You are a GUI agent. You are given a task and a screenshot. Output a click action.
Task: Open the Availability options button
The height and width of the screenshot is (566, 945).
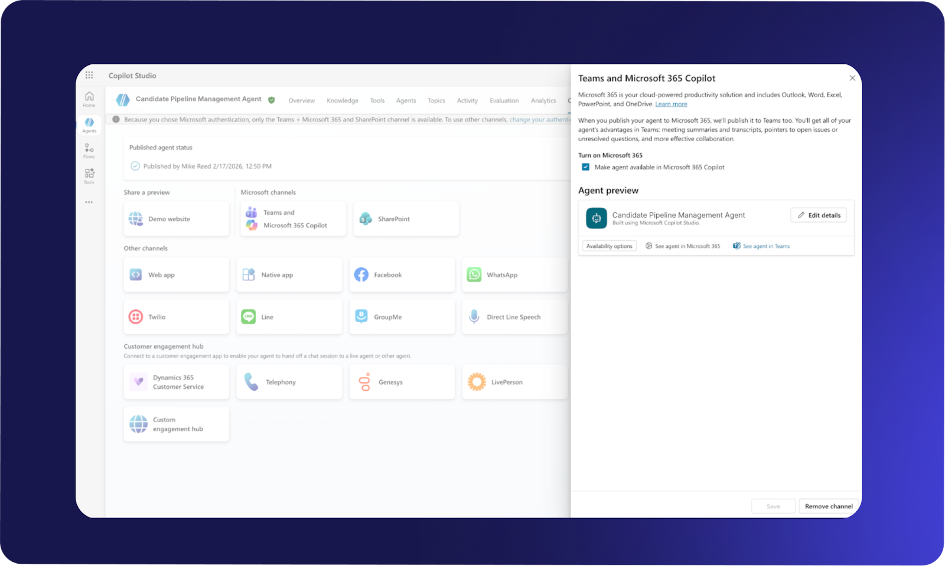[x=609, y=246]
